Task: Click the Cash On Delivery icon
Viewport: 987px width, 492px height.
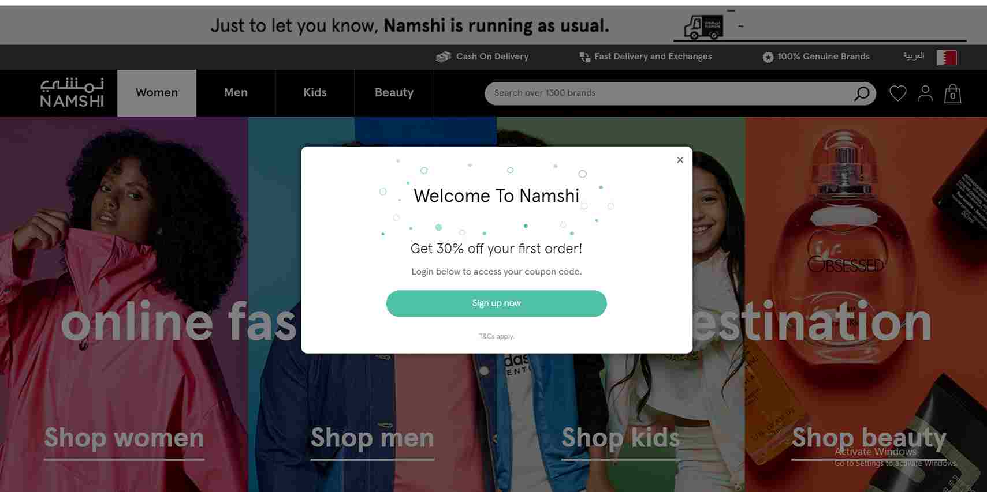Action: (443, 57)
